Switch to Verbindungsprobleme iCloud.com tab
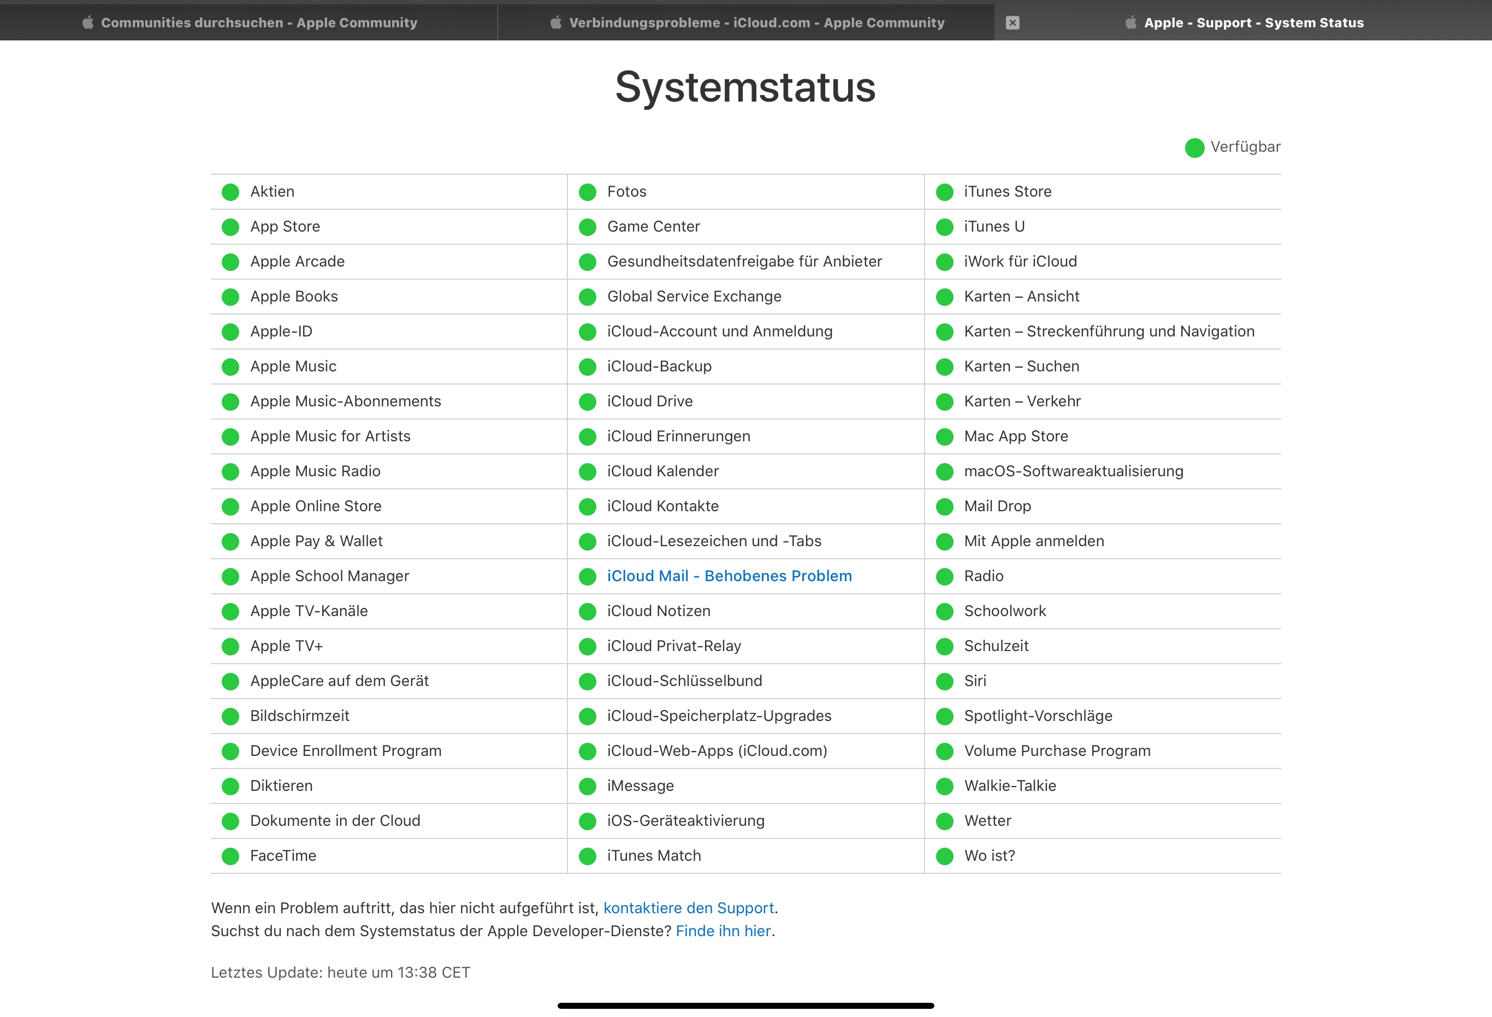This screenshot has height=1017, width=1492. tap(747, 22)
